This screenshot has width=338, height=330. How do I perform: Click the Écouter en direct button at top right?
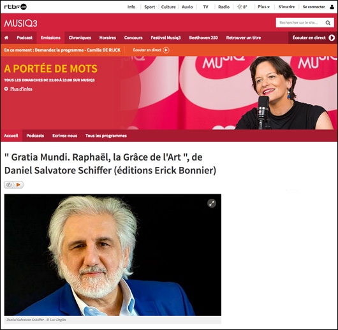[313, 38]
